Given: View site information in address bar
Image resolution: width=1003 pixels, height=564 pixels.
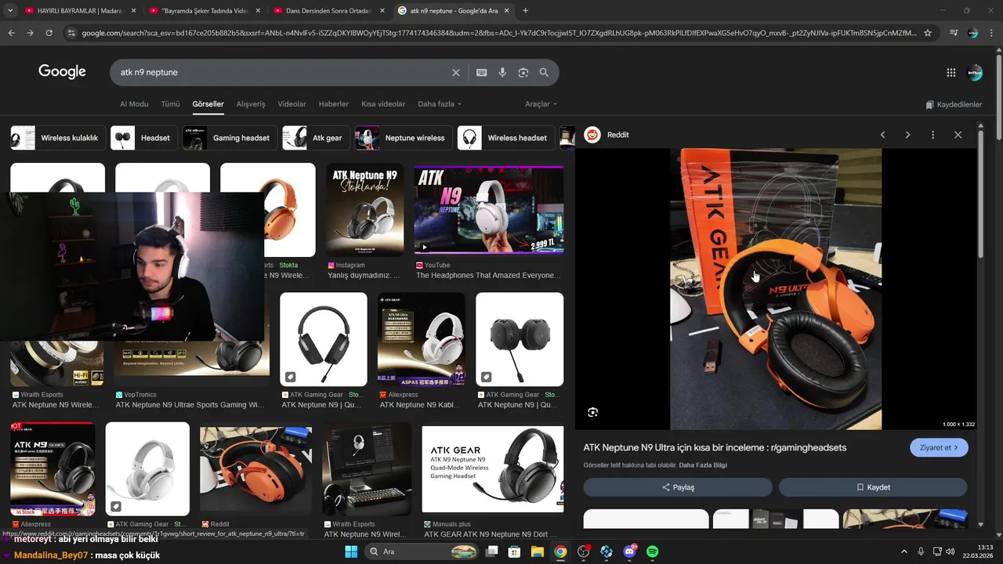Looking at the screenshot, I should pyautogui.click(x=71, y=33).
